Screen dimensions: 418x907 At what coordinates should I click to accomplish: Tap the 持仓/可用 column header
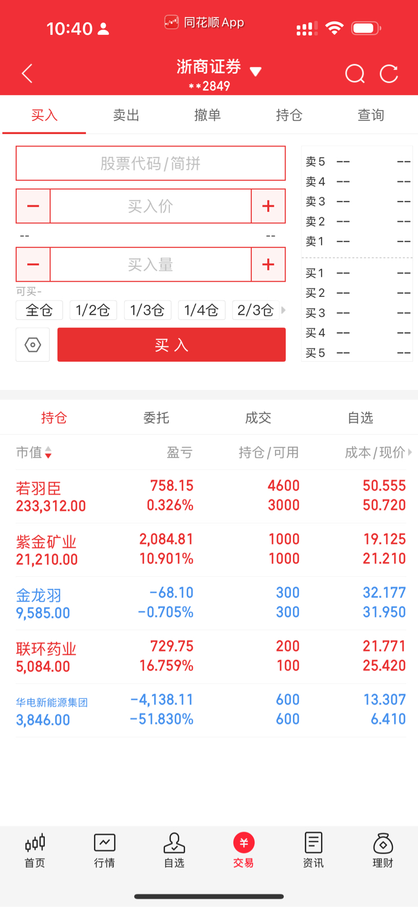(269, 452)
